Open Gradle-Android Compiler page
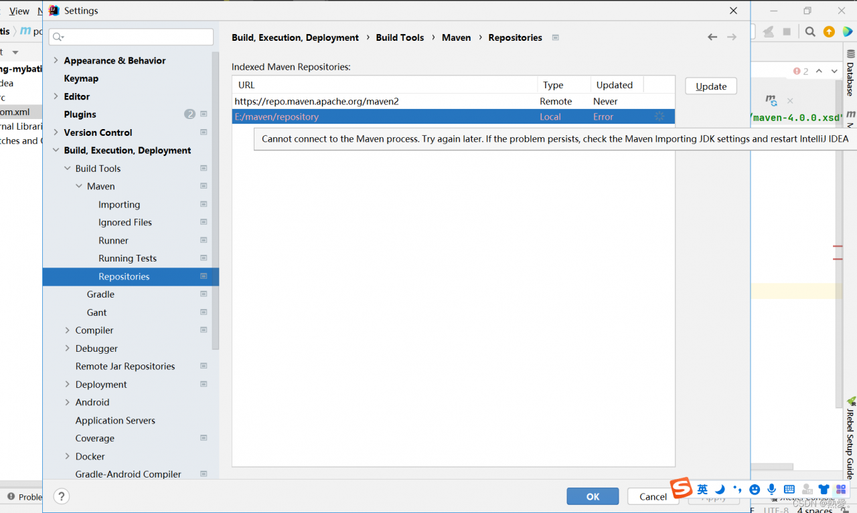This screenshot has height=513, width=857. click(128, 474)
